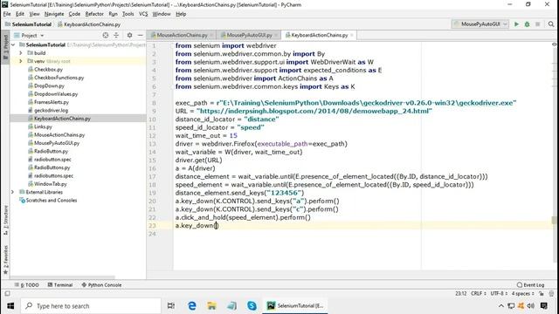Open Project panel settings gear
559x314 pixels.
129,35
